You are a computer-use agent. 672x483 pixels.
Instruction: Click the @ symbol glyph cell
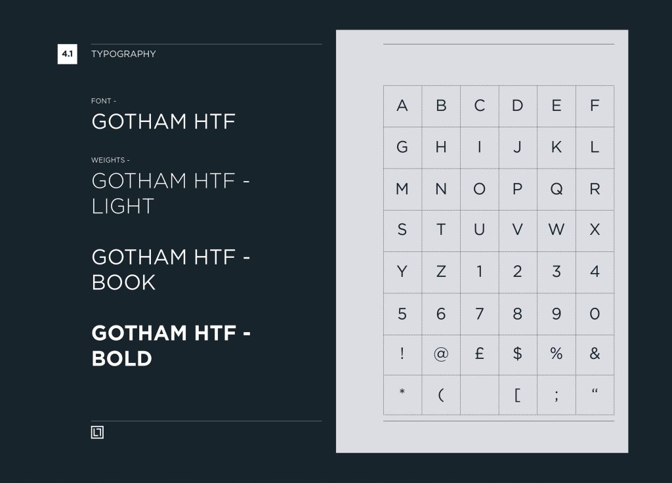(x=441, y=354)
